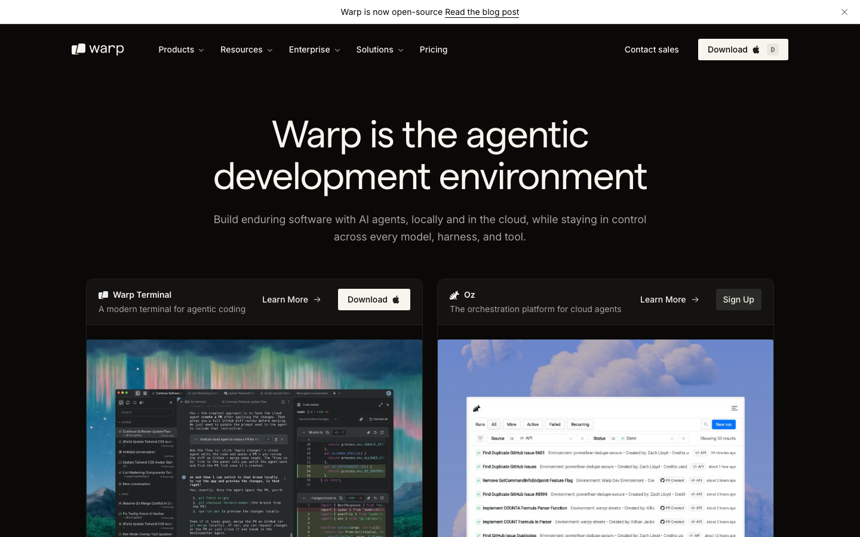Expand the Code review panel to full size

(x=380, y=405)
